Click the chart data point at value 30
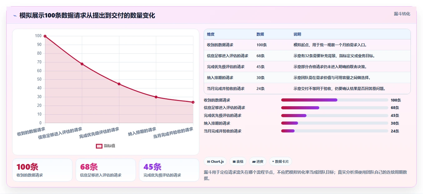423x194 pixels. coord(156,97)
